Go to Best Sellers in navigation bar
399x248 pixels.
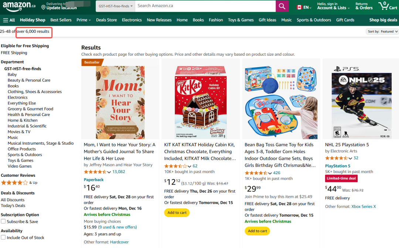pyautogui.click(x=61, y=20)
